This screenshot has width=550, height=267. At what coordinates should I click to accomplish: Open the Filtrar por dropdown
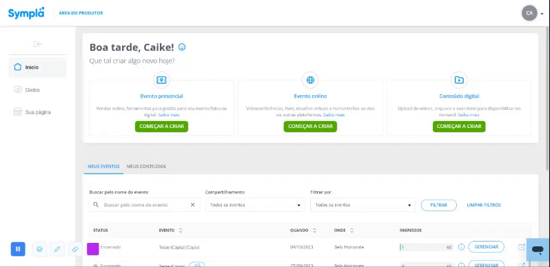coord(363,205)
